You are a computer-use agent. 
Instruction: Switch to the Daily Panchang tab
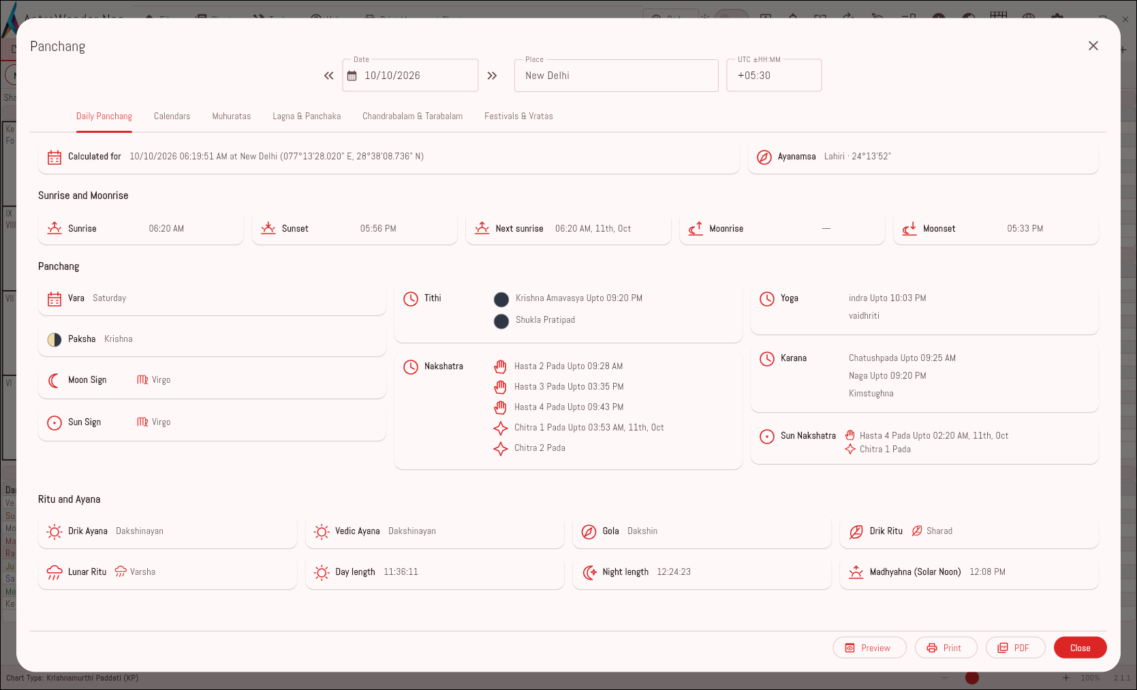click(x=104, y=116)
